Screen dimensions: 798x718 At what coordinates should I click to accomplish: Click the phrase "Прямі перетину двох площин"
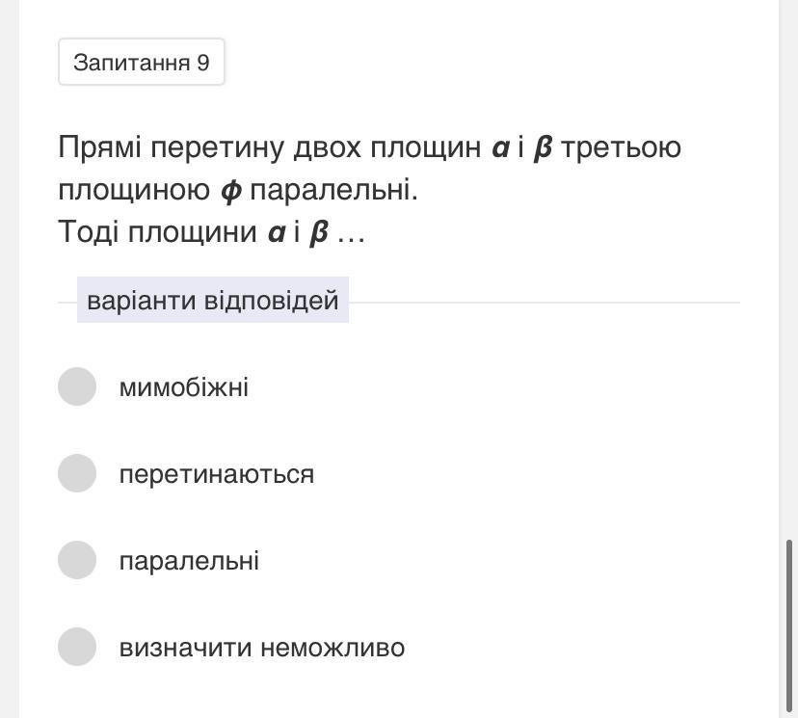point(269,147)
